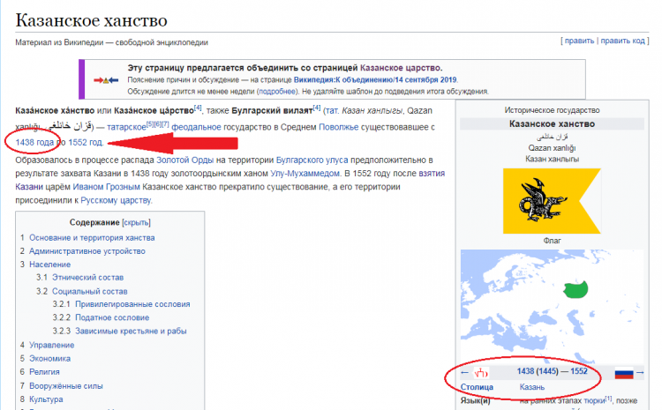Open the 'Казань' capital link
Viewport: 662px width, 410px height.
coord(532,387)
